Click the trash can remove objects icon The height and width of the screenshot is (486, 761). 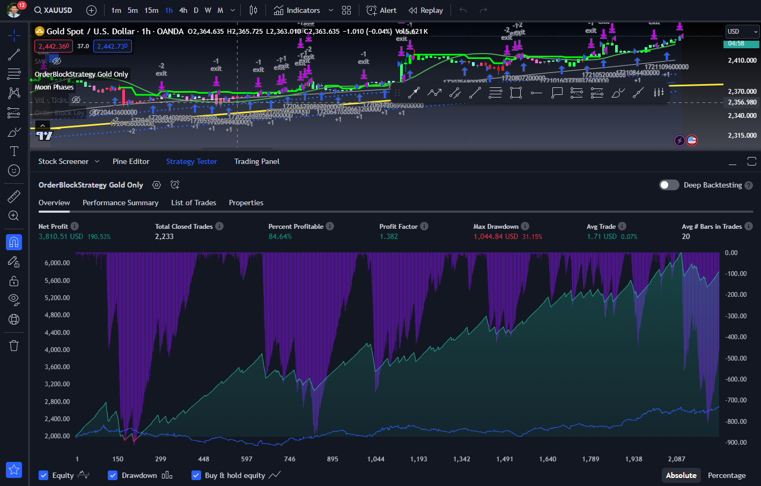tap(14, 346)
